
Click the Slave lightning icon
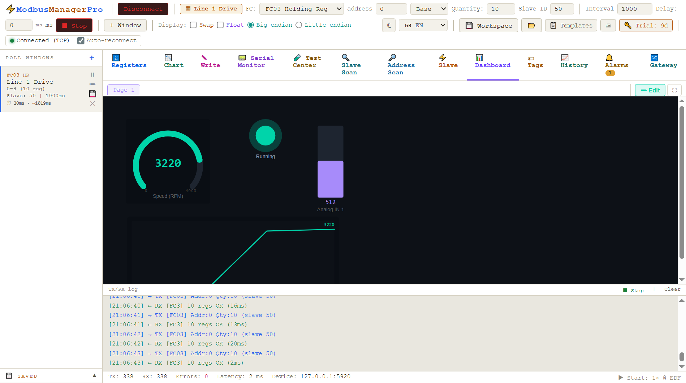click(x=443, y=57)
